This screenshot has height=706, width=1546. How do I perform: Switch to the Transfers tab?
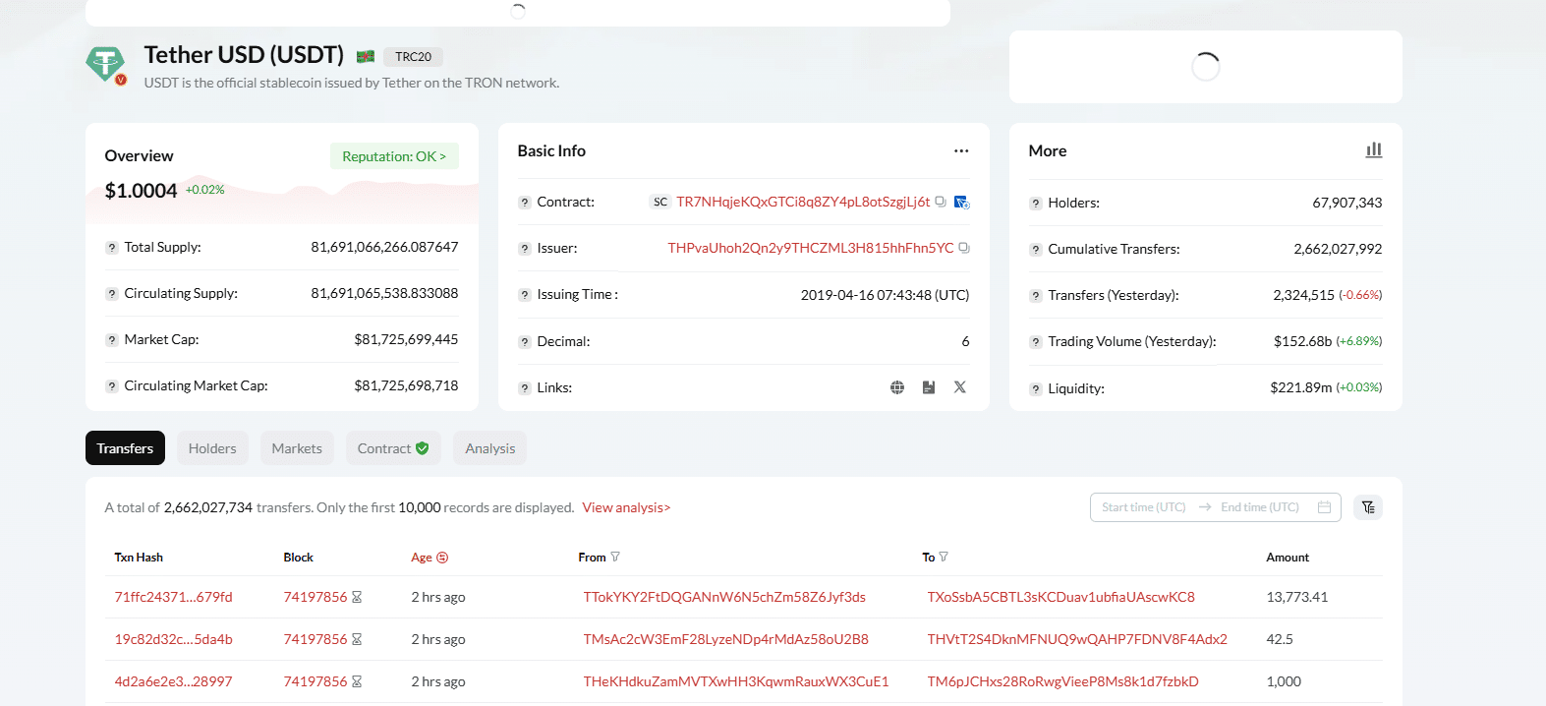[125, 448]
